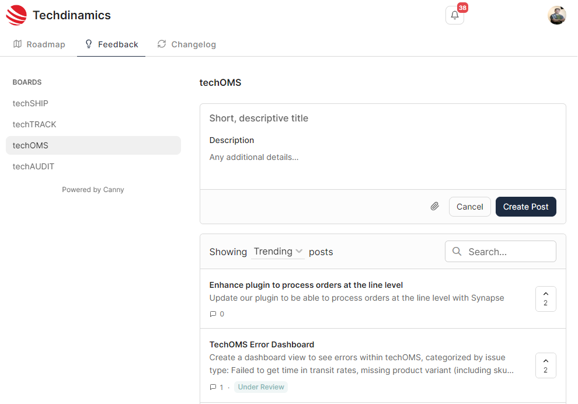
Task: Click the Update our plugin description text
Action: (357, 298)
